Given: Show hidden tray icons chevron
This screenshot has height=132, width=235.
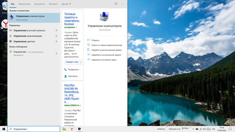Looking at the screenshot, I should pos(193,129).
